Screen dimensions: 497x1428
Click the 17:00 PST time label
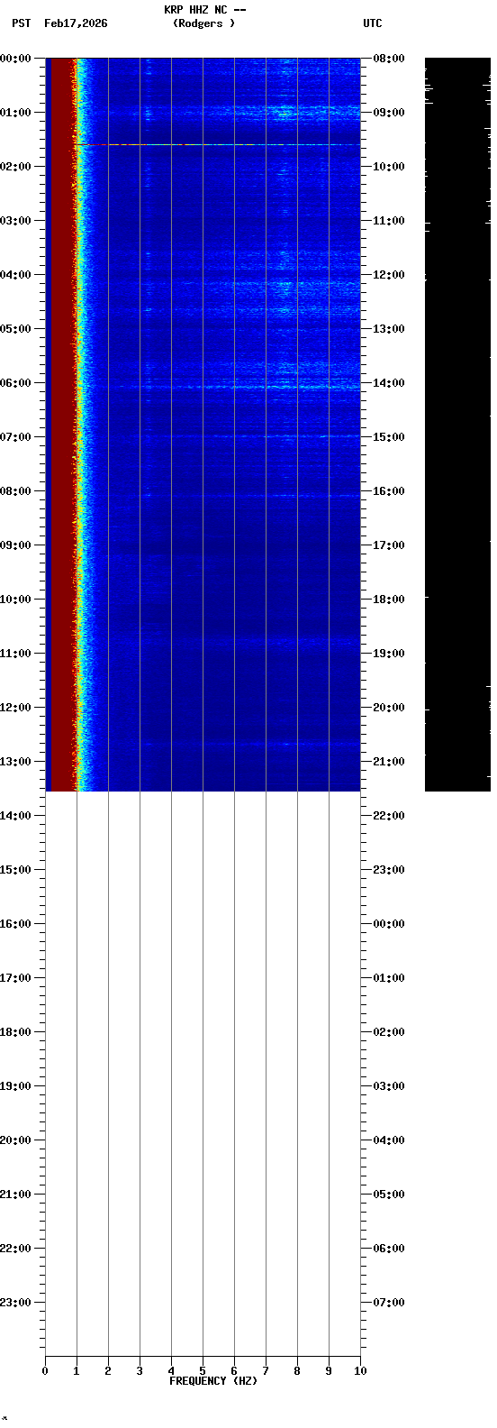pyautogui.click(x=15, y=978)
